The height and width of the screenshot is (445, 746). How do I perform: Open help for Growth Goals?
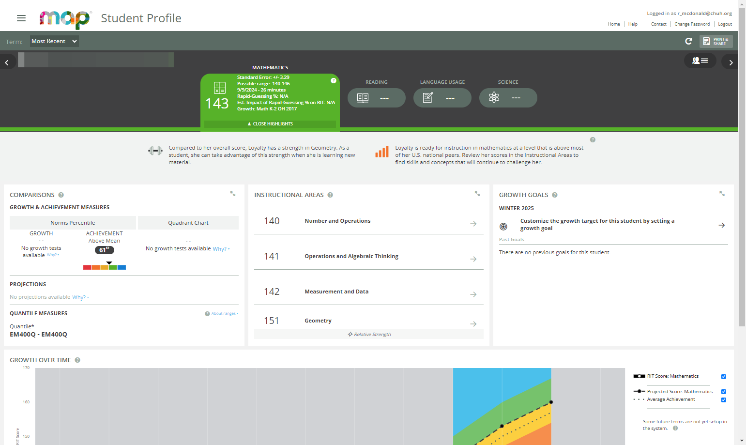click(555, 195)
